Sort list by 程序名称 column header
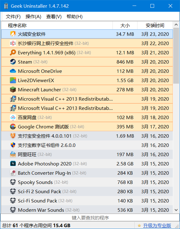Viewport: 180px width, 229px height. tap(57, 25)
